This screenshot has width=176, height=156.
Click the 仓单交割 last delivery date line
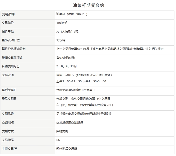[x=83, y=99]
